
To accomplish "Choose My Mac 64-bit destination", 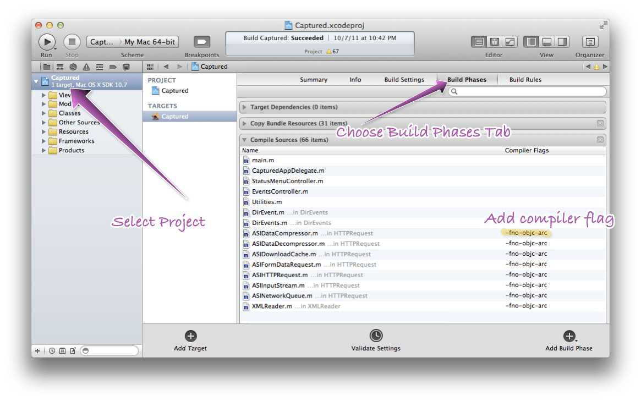I will pos(150,42).
